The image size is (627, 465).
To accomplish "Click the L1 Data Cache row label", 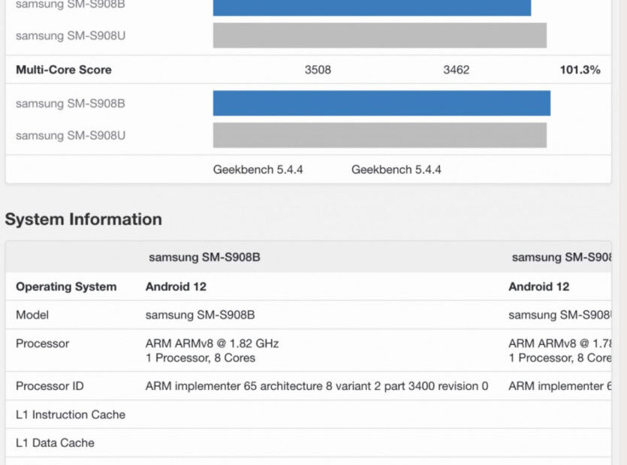I will point(55,442).
